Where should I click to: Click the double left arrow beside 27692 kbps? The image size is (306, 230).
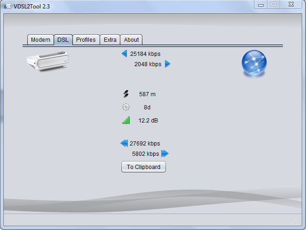click(124, 143)
